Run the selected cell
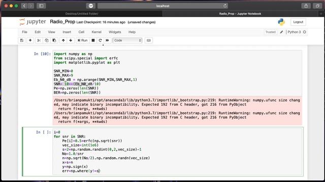 [82, 40]
